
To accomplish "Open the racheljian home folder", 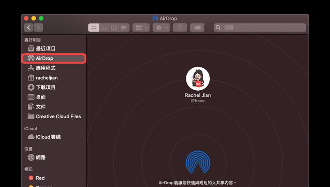I will 54,78.
